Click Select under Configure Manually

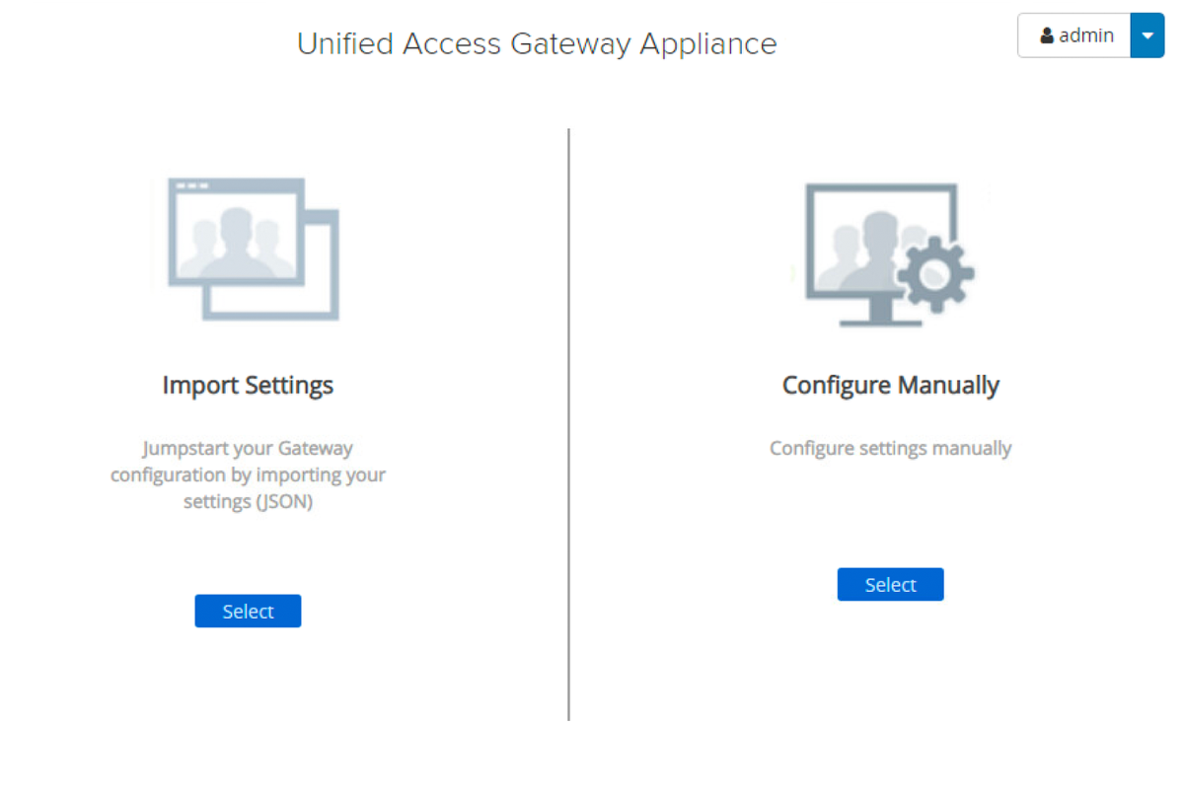(890, 584)
